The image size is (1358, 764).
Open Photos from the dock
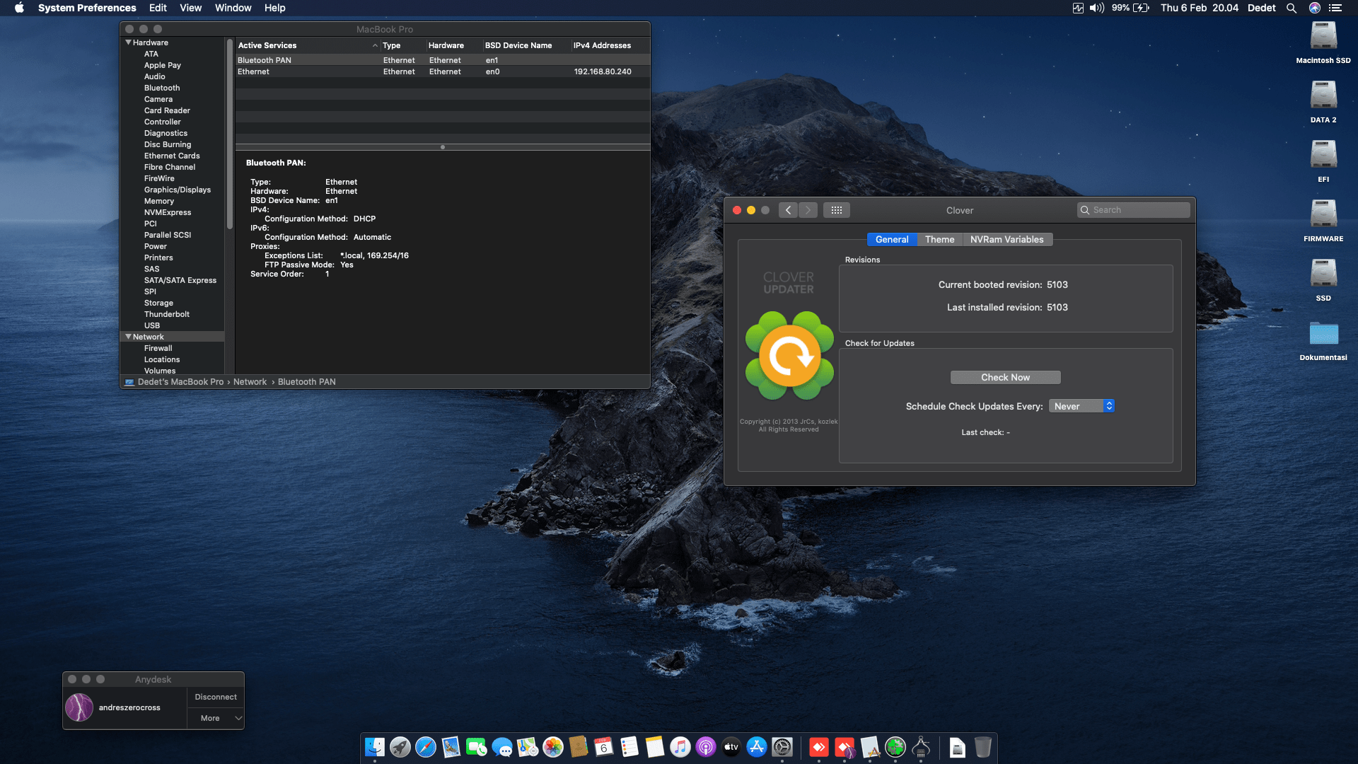pyautogui.click(x=553, y=747)
